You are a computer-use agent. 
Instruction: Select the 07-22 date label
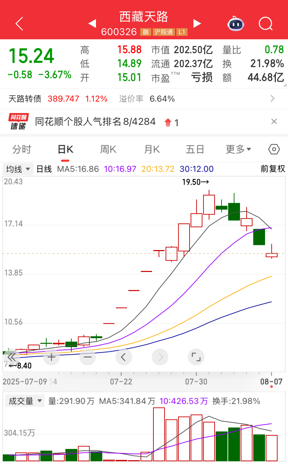(121, 382)
